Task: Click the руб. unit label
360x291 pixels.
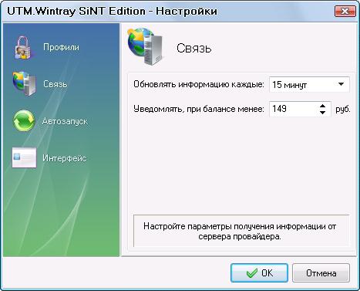Action: 343,109
